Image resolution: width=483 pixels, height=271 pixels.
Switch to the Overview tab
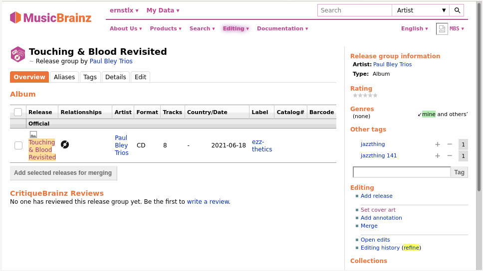pos(29,77)
